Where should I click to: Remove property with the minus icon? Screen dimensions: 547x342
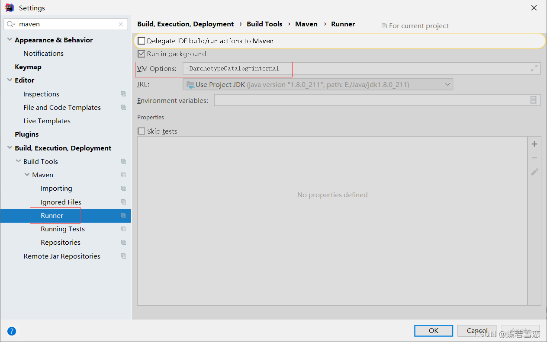[x=534, y=158]
